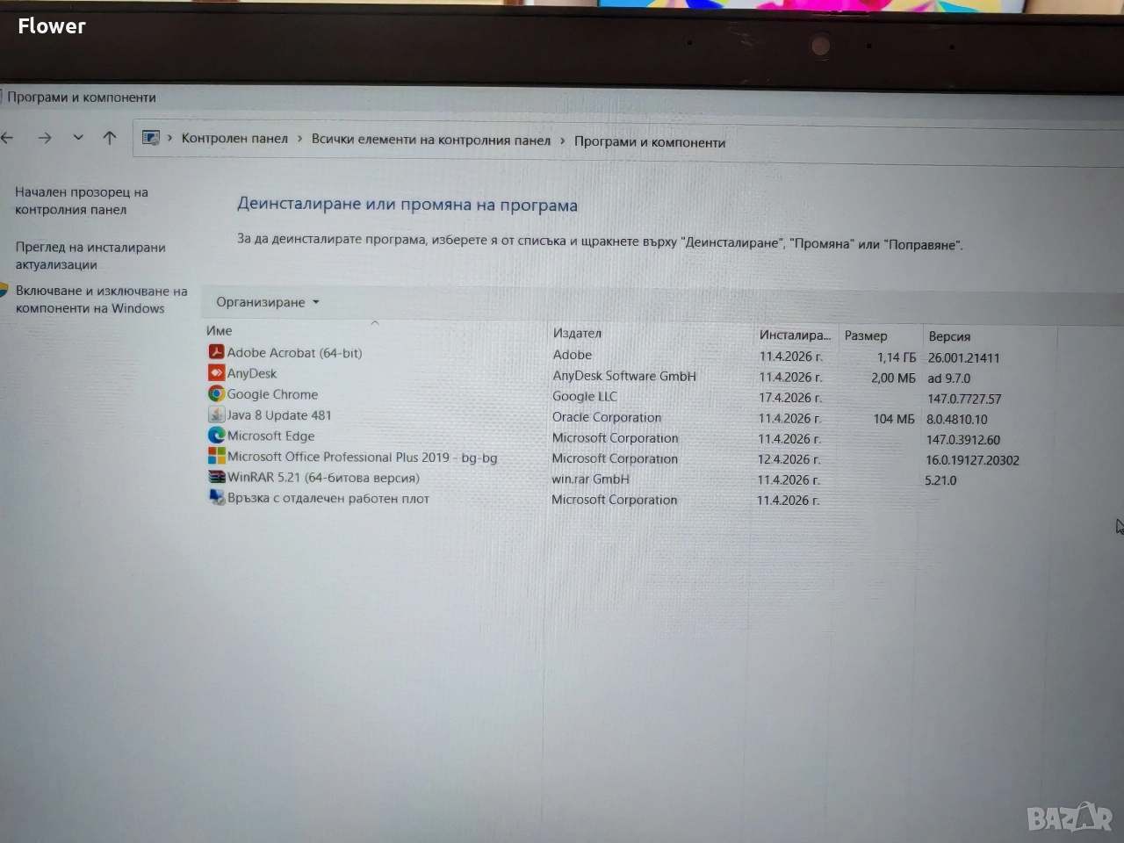The height and width of the screenshot is (843, 1124).
Task: Sort by the Версия column header
Action: [x=949, y=337]
